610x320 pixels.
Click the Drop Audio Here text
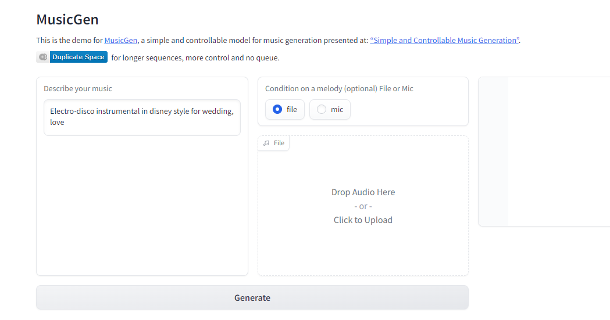[x=363, y=192]
